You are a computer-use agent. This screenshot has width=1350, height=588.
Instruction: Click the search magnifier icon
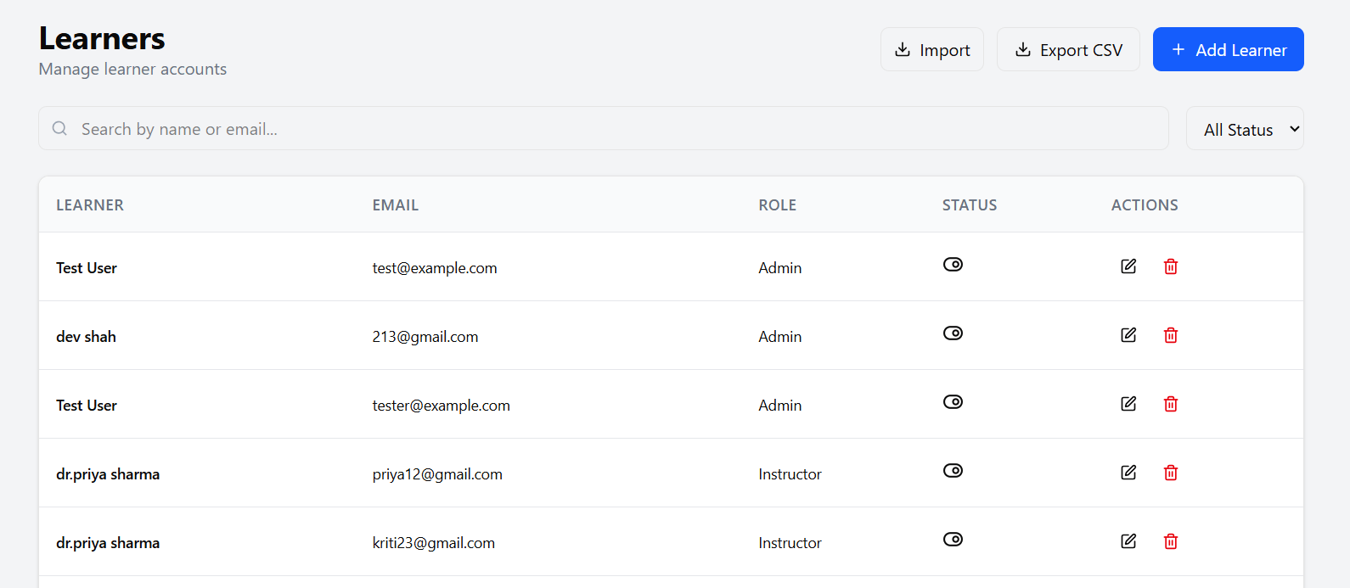(x=59, y=128)
